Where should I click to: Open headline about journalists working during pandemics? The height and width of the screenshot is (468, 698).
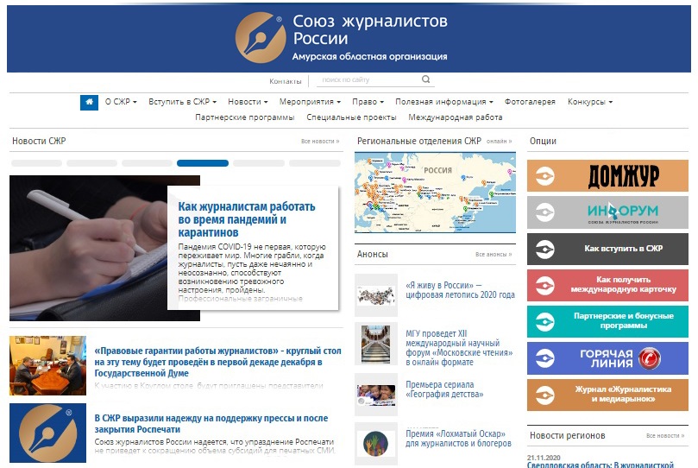247,219
